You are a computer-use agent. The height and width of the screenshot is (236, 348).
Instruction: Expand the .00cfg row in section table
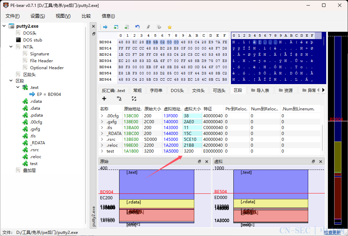pyautogui.click(x=102, y=116)
